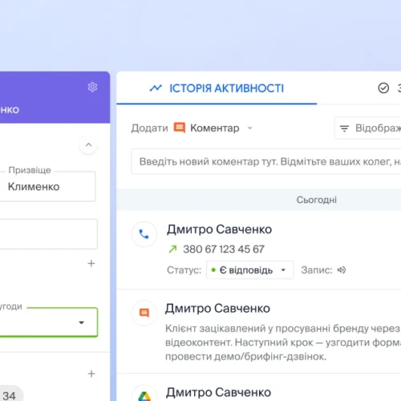This screenshot has width=401, height=401.
Task: Click the checkmark circle tab icon
Action: pyautogui.click(x=383, y=88)
